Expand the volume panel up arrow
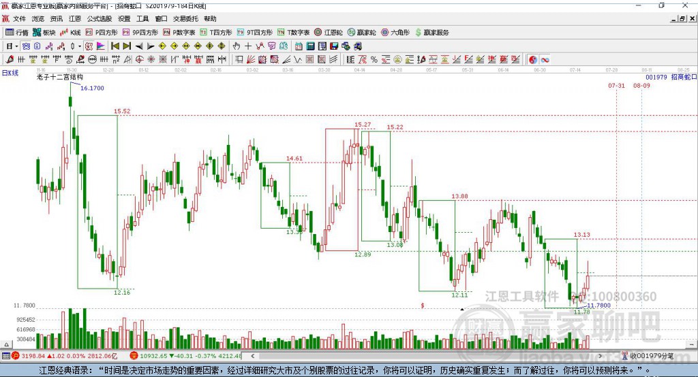 pyautogui.click(x=6, y=344)
